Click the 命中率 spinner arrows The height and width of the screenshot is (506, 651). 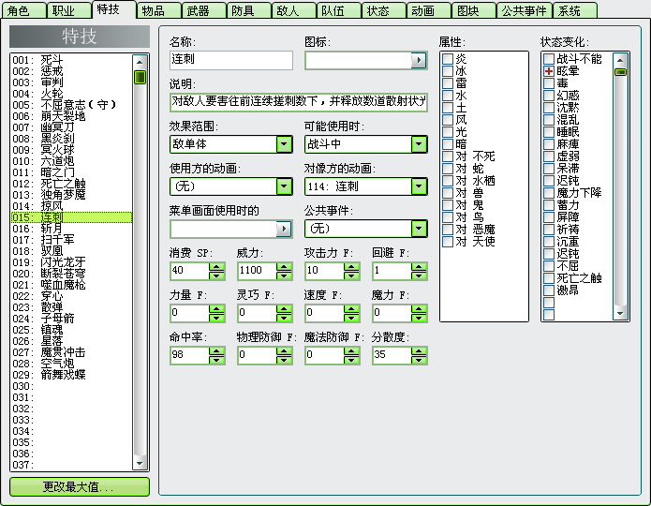[216, 355]
